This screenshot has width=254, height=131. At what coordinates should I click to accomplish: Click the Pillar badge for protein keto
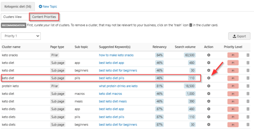tap(55, 86)
